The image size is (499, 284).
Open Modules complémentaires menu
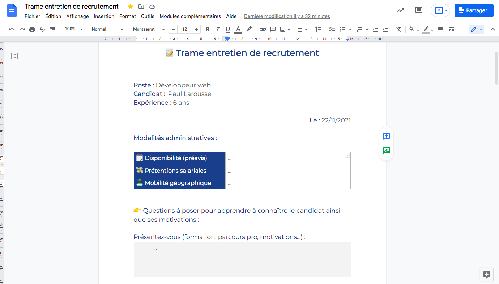190,16
